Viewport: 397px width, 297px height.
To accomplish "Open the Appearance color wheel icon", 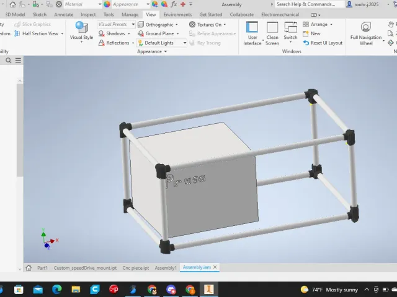I will pyautogui.click(x=107, y=4).
